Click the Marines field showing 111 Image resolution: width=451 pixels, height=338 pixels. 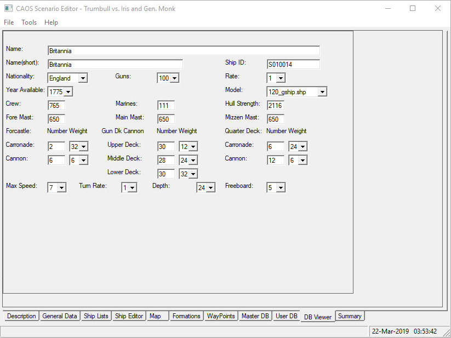pos(166,106)
